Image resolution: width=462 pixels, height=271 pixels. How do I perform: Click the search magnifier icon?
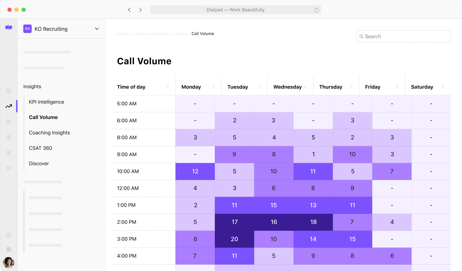[x=361, y=36]
